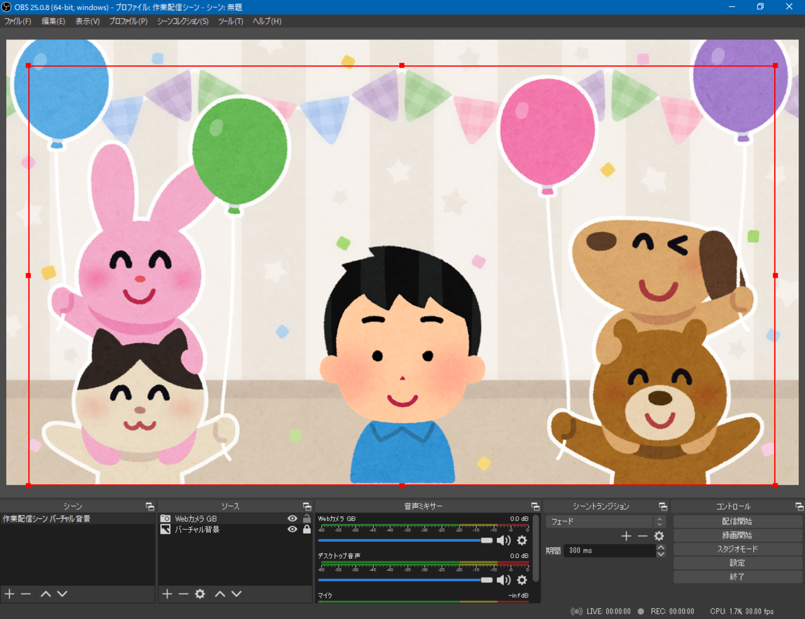Viewport: 805px width, 619px height.
Task: Adjust the Webカメラ GB volume slider
Action: (x=486, y=541)
